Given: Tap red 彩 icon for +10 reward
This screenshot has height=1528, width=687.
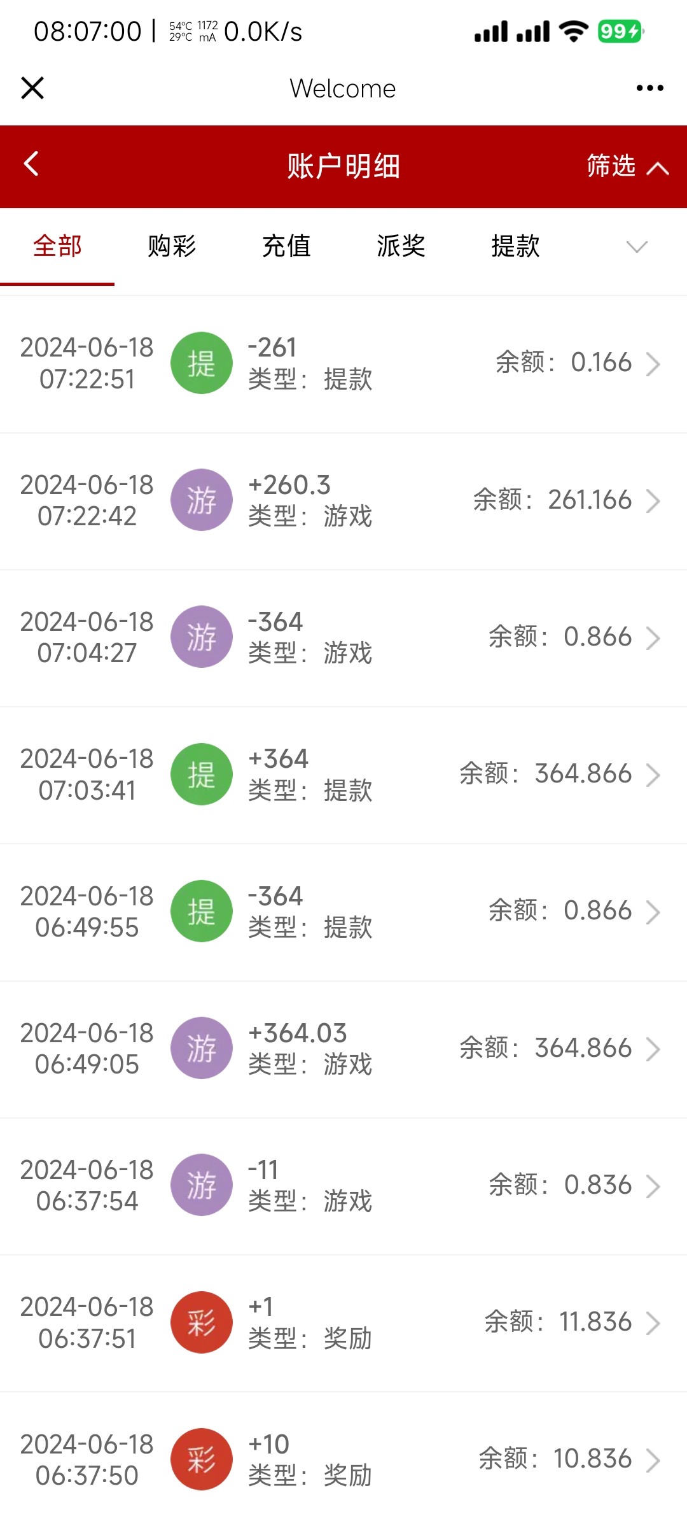Looking at the screenshot, I should click(x=201, y=1459).
